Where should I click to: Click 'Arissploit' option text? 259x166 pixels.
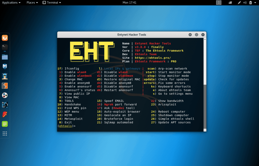coord(167,105)
